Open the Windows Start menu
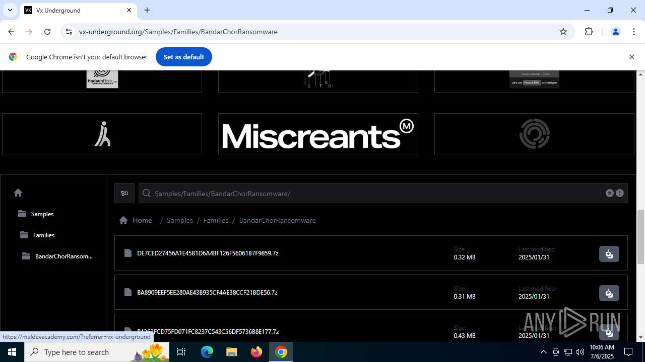 12,352
